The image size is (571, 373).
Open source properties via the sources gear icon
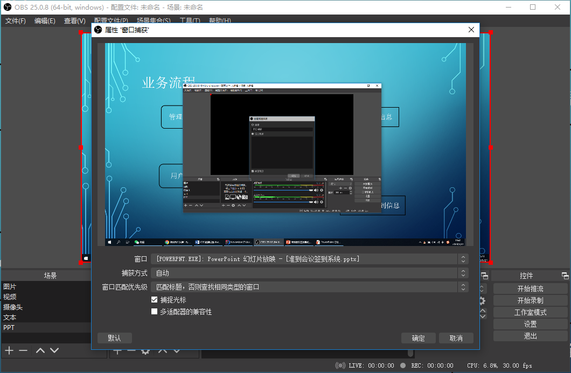coord(145,351)
